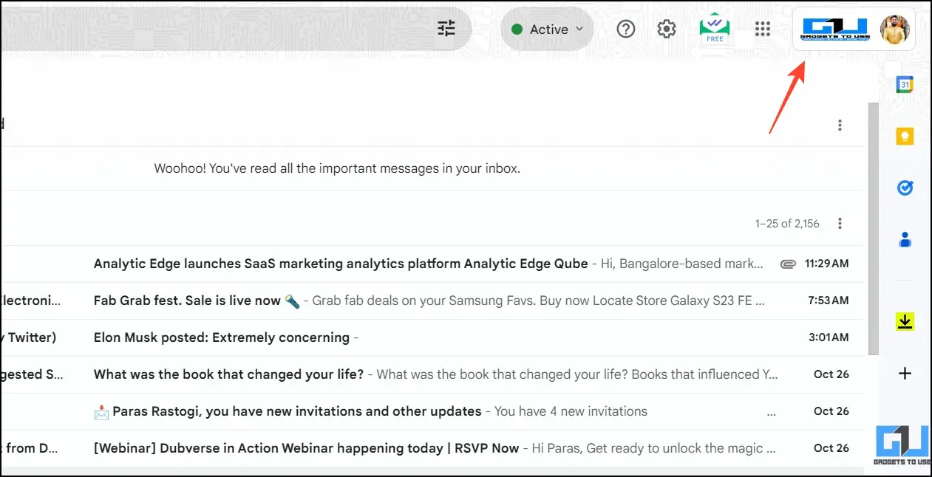Viewport: 932px width, 477px height.
Task: Open options menu next to 1–25 of 2,156
Action: [x=840, y=223]
